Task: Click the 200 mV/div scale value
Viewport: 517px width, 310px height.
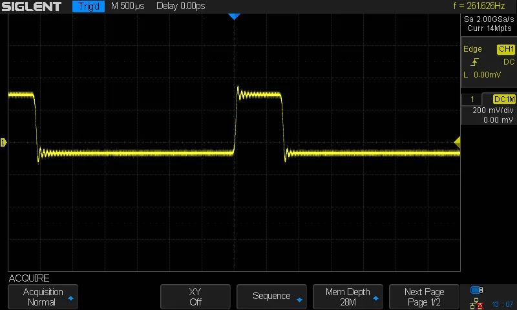Action: tap(493, 110)
